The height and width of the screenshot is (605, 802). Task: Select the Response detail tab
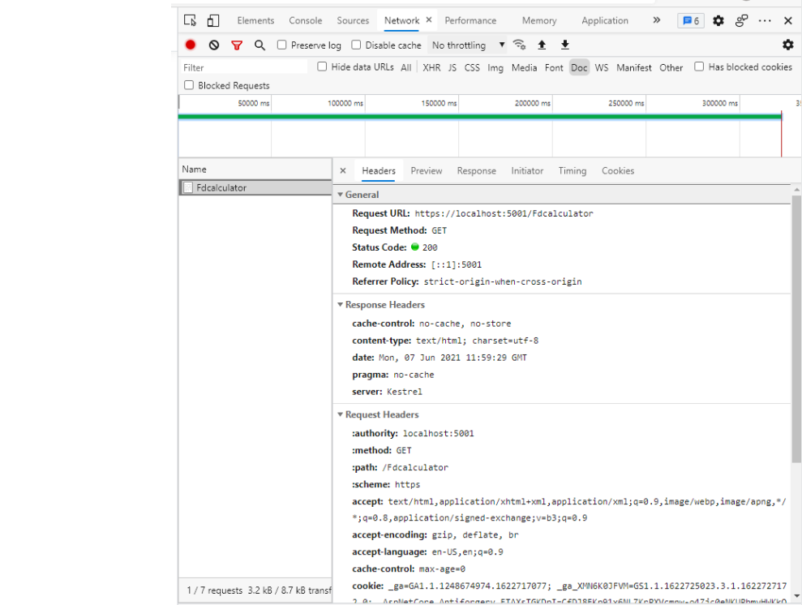(476, 171)
